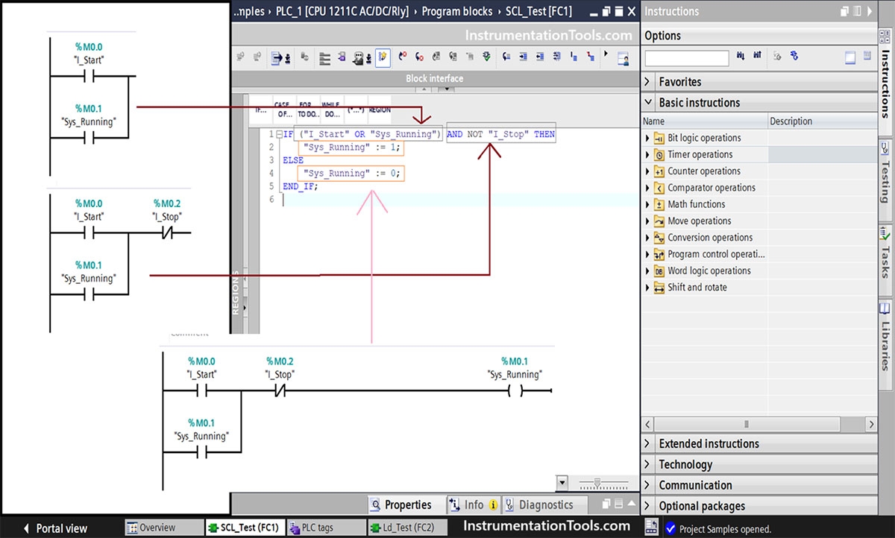Expand Comparator operations folder

(x=647, y=188)
